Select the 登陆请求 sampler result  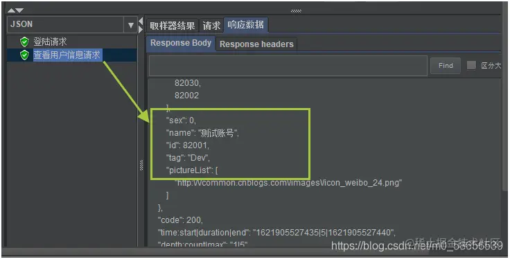(x=50, y=42)
